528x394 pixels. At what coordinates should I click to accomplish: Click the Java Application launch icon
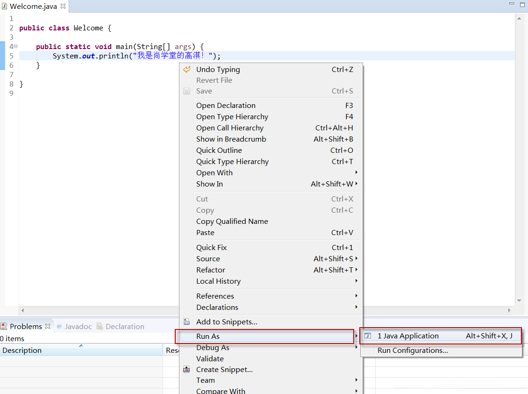(368, 336)
